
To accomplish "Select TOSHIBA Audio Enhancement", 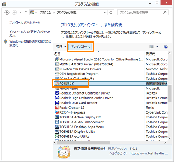I will pos(82,122).
